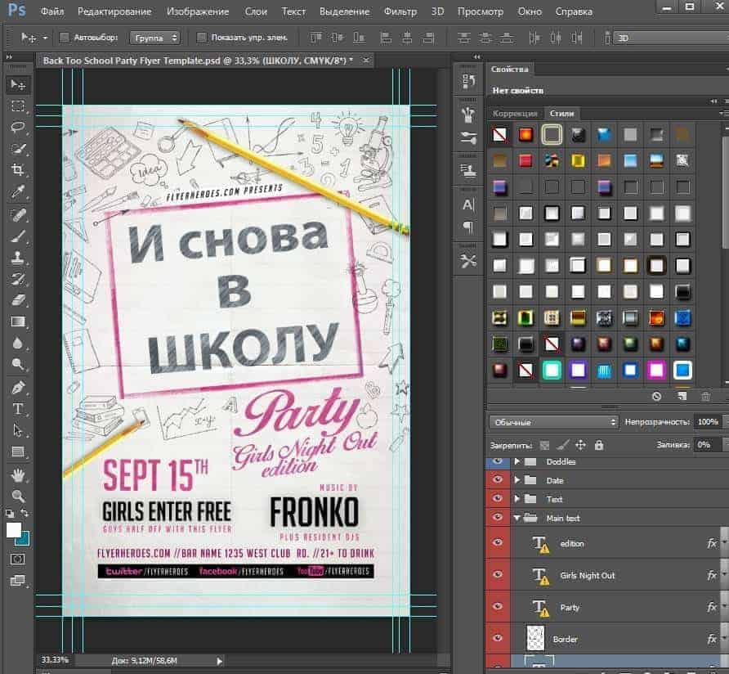
Task: Click the Непрозрачность opacity value field
Action: 707,422
